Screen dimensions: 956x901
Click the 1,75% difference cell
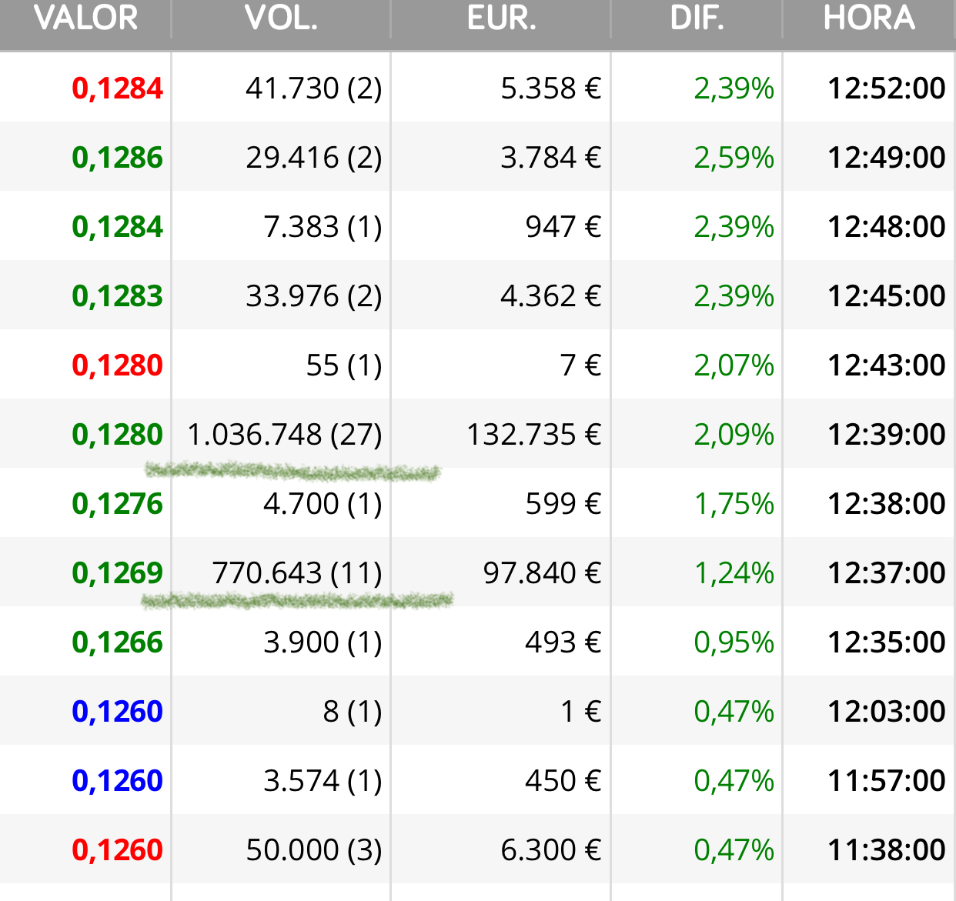734,504
